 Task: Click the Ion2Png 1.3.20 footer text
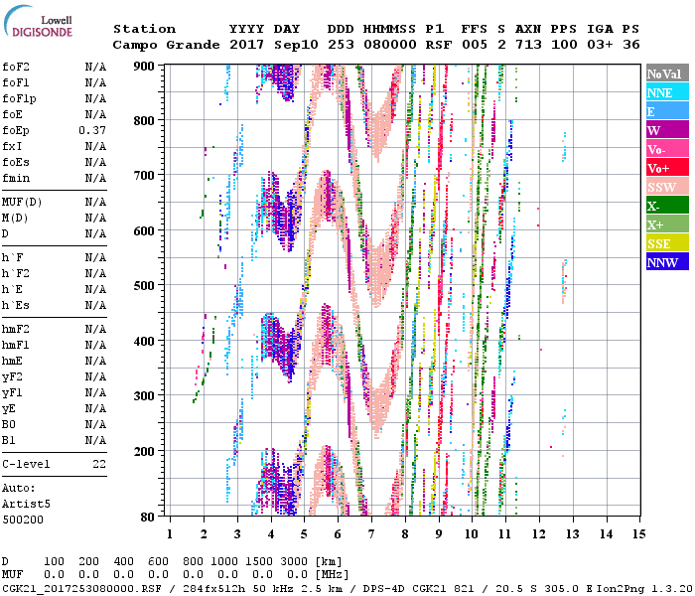[645, 588]
